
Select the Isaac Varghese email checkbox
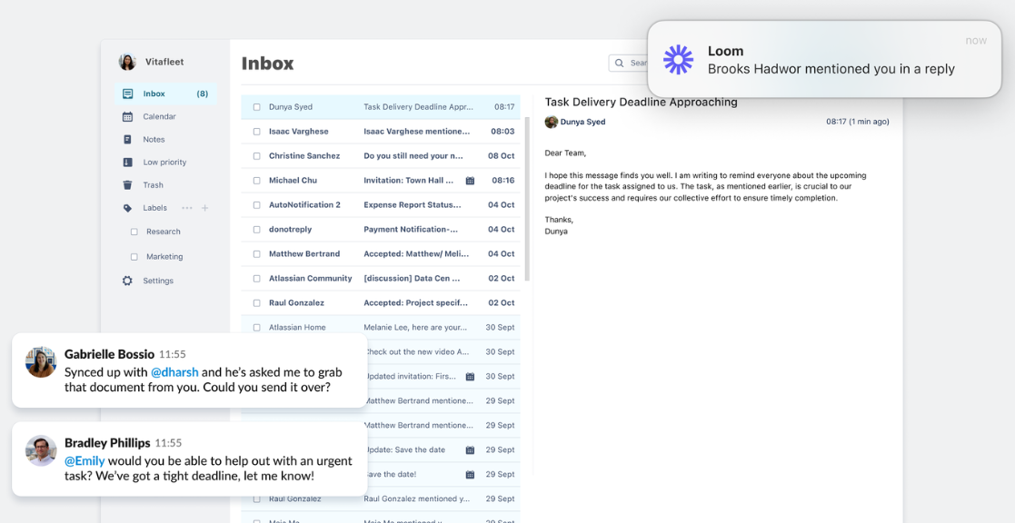[256, 132]
